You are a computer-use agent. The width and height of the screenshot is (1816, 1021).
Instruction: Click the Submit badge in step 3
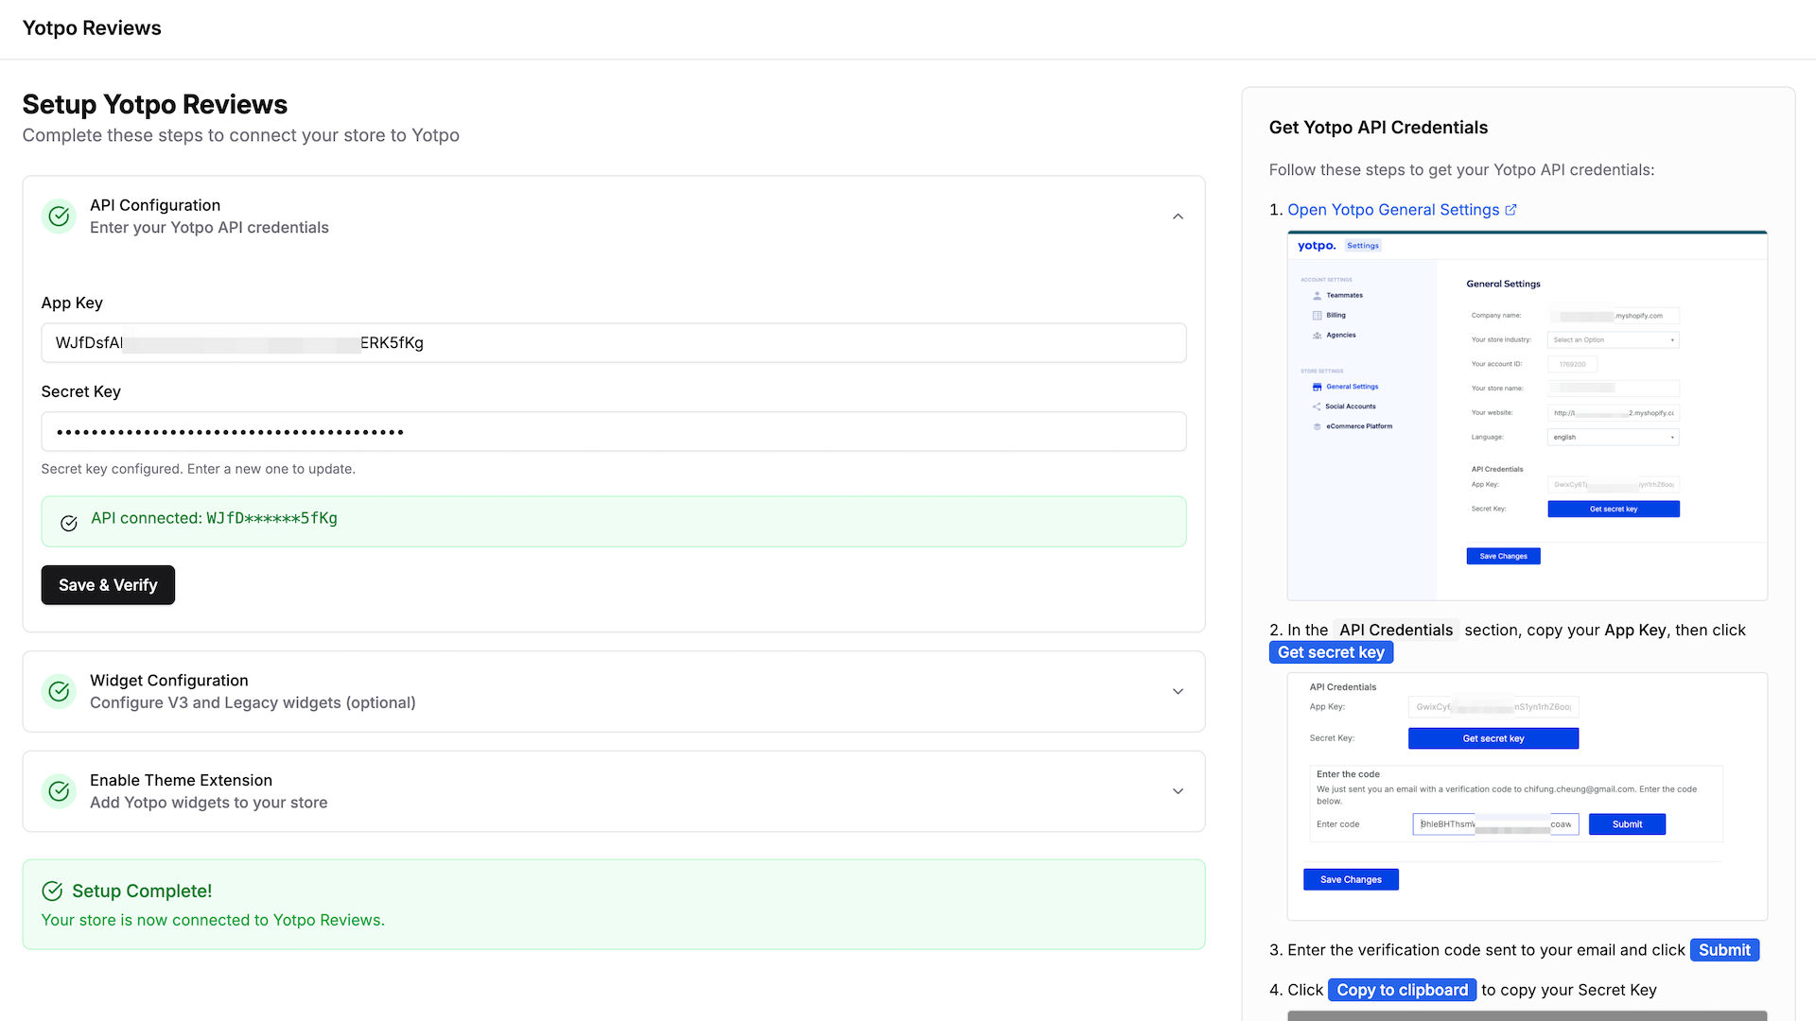coord(1723,950)
